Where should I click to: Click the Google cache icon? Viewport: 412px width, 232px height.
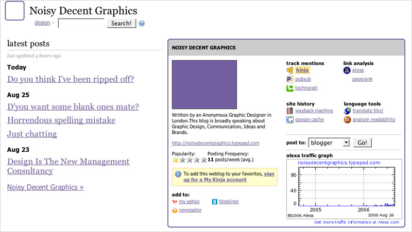[x=290, y=120]
